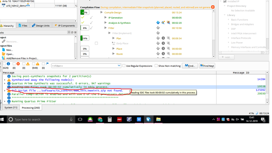Select Add/Remove Files in Project task
Screen dimensions: 272x153
(22, 58)
